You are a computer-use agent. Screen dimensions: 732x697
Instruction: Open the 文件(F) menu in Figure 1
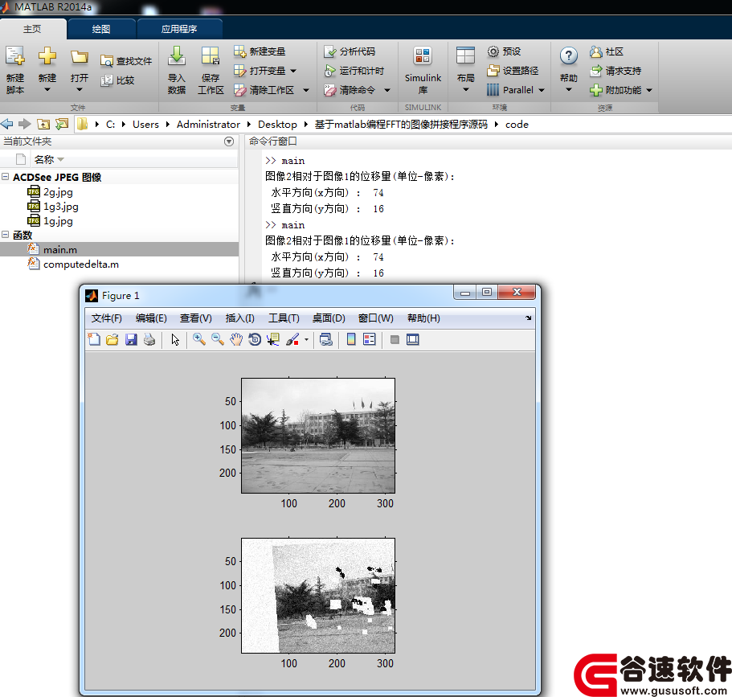106,318
